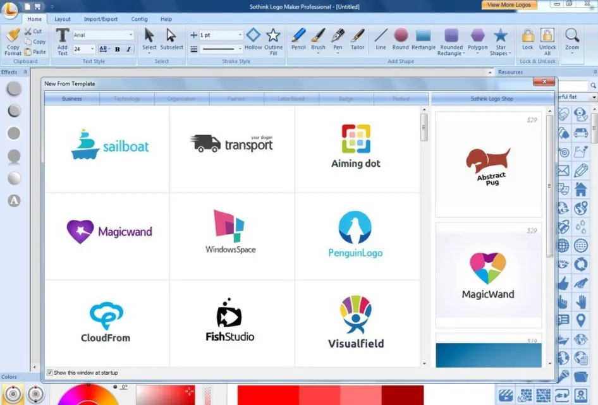The height and width of the screenshot is (405, 598).
Task: Choose the FishStudio logo template
Action: pos(232,323)
